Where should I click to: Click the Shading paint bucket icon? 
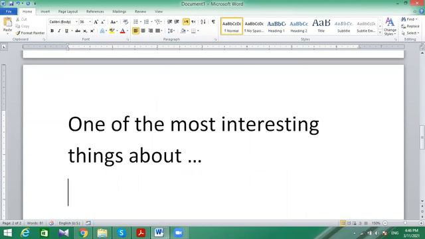point(183,31)
